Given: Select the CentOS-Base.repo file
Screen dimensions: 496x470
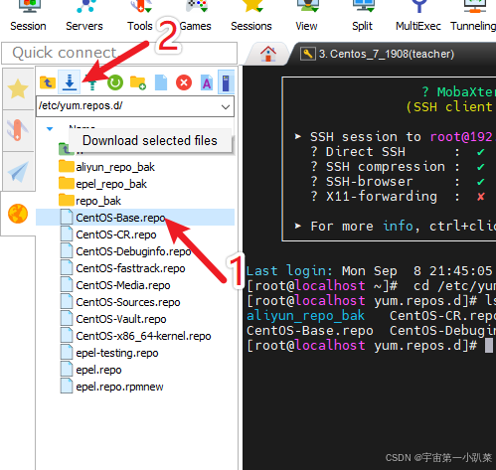Looking at the screenshot, I should tap(135, 218).
